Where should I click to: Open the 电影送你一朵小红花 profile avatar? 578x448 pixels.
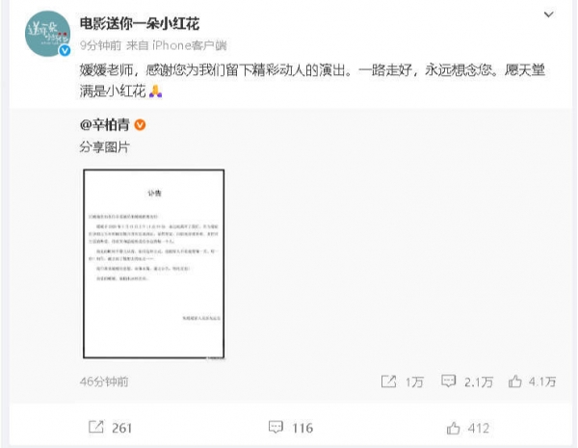(47, 34)
